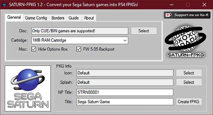Click Select button for Splash
213x115 pixels.
[x=189, y=82]
